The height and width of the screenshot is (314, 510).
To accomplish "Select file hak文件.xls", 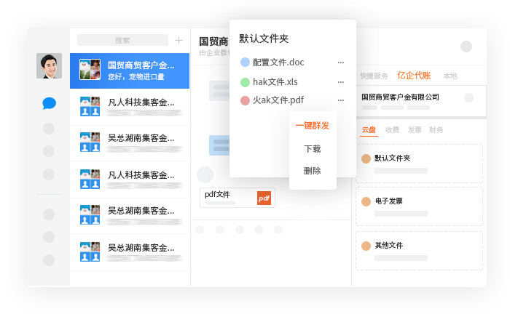I will (275, 82).
